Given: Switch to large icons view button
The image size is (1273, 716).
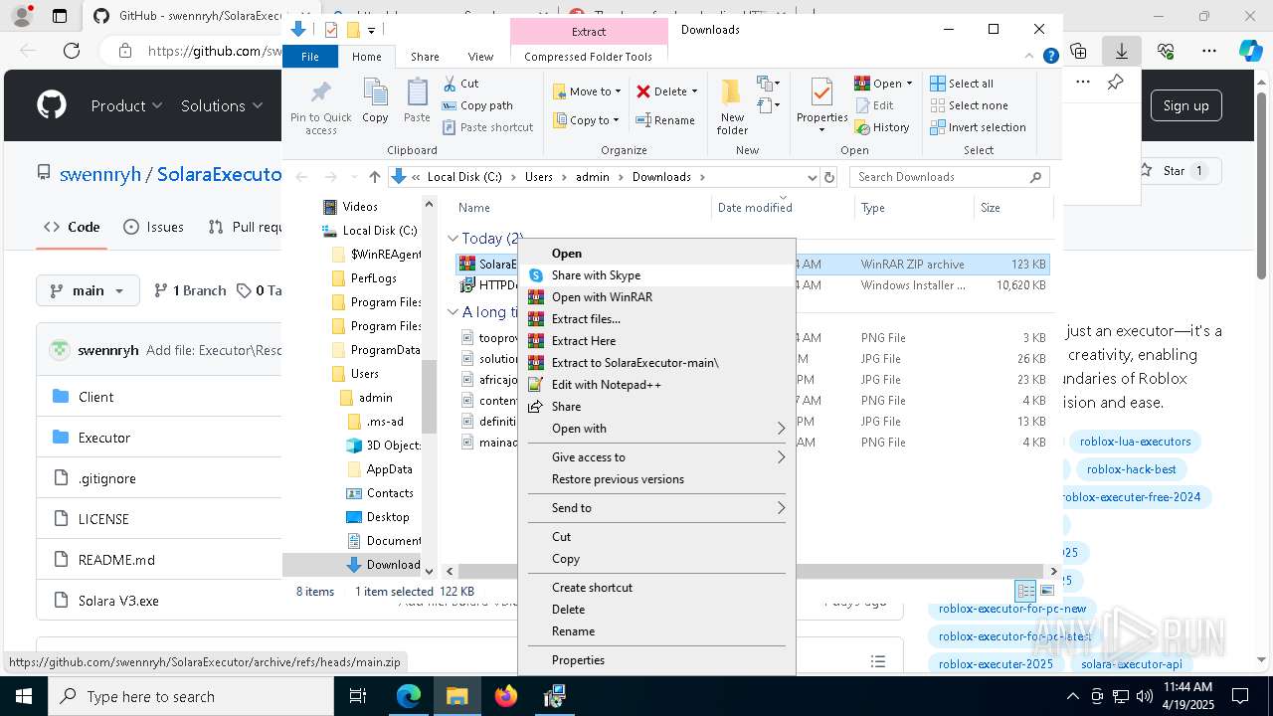Looking at the screenshot, I should [x=1046, y=591].
